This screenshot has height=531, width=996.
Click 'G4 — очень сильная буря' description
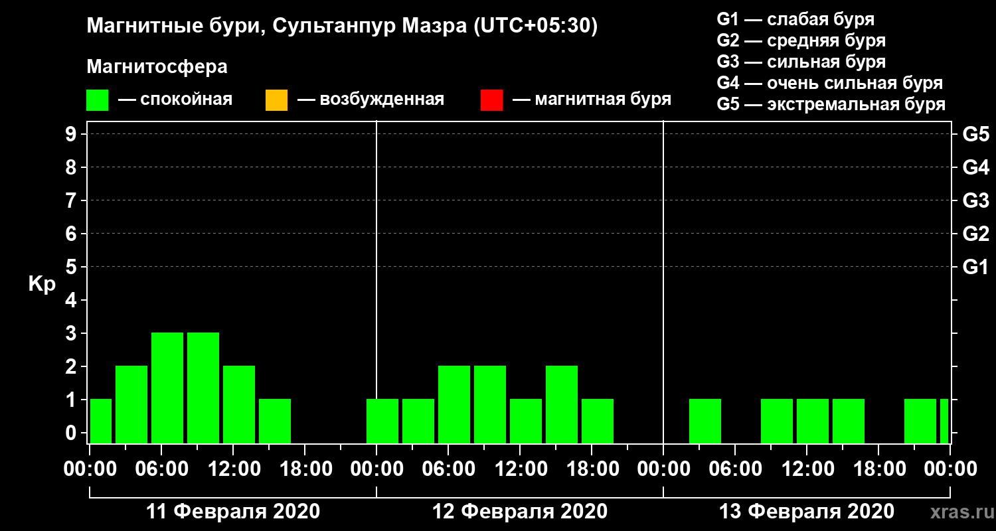830,83
